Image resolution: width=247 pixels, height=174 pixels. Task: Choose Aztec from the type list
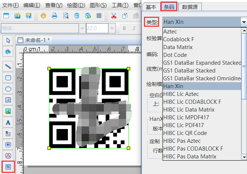[x=202, y=32]
